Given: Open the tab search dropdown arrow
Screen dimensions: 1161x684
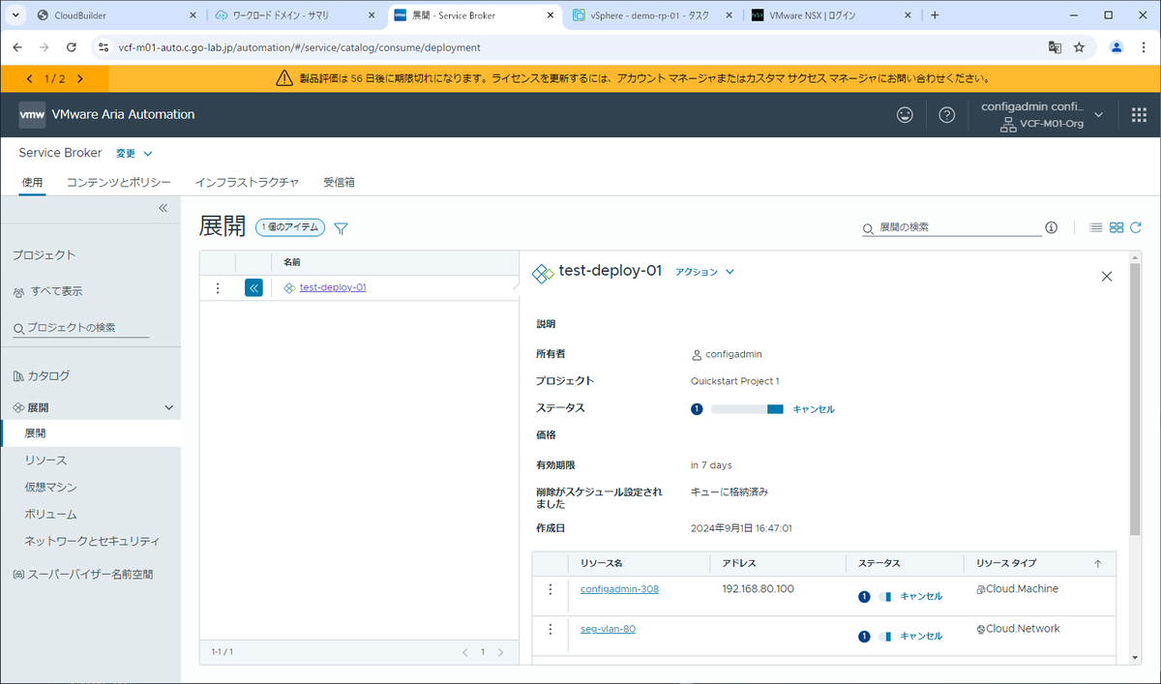Looking at the screenshot, I should coord(15,15).
